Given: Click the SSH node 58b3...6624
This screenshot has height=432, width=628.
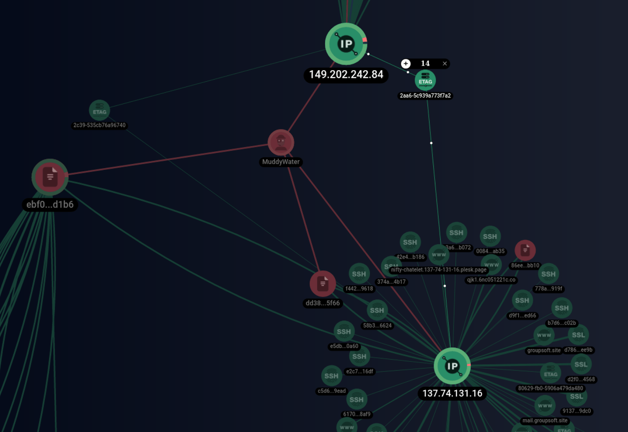Looking at the screenshot, I should [x=377, y=310].
